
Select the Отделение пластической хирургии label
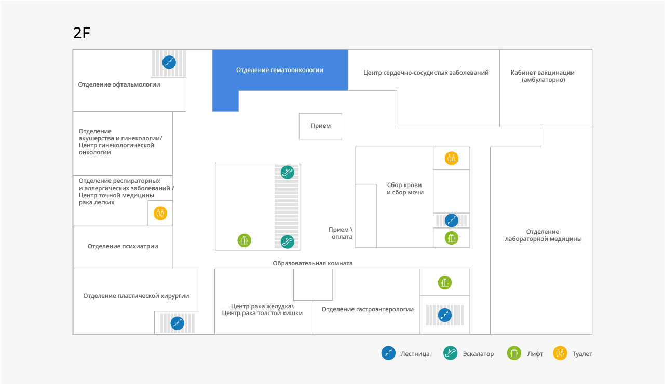136,296
